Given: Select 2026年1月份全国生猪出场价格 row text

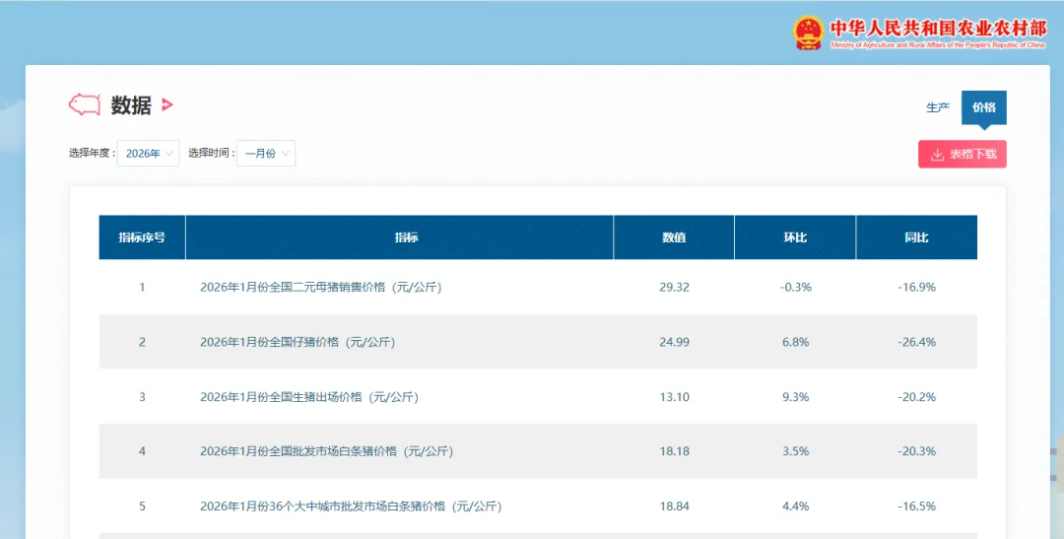Looking at the screenshot, I should click(309, 397).
